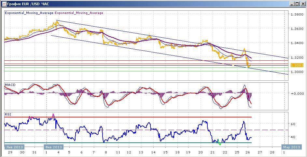Image resolution: width=307 pixels, height=157 pixels.
Task: Select the 'Янв 2013' month marker
Action: pos(14,147)
